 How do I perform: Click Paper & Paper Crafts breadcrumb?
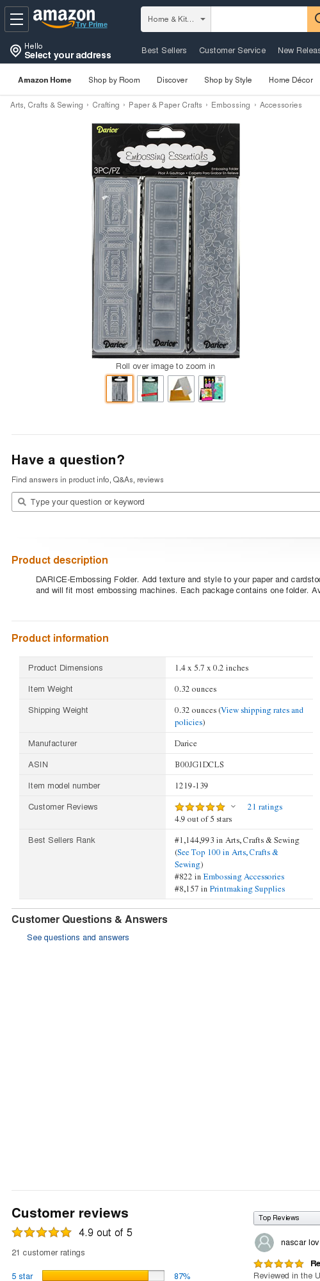point(165,105)
